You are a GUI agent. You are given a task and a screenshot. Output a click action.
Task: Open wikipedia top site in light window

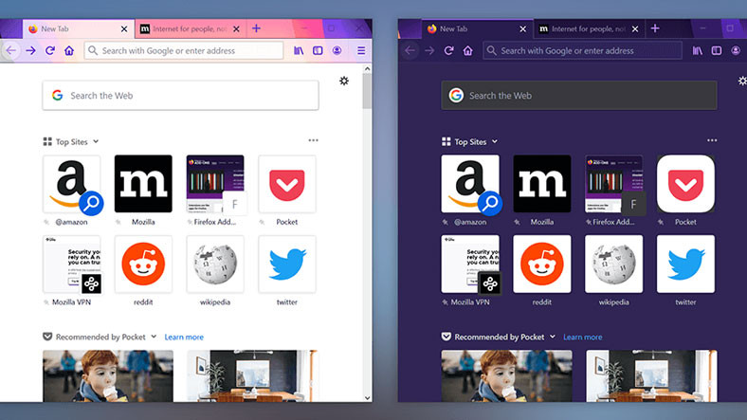tap(215, 265)
